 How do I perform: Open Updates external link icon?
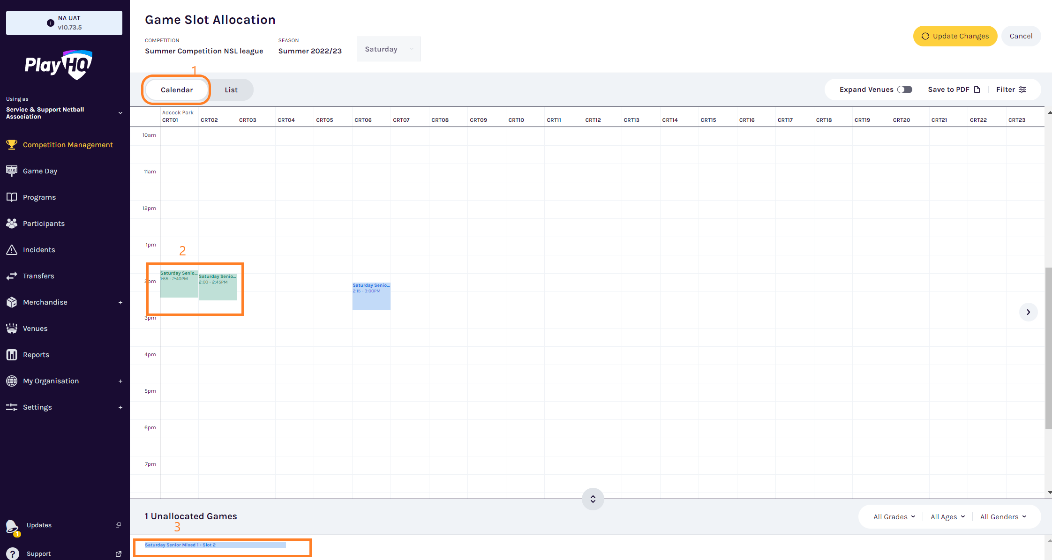click(118, 525)
